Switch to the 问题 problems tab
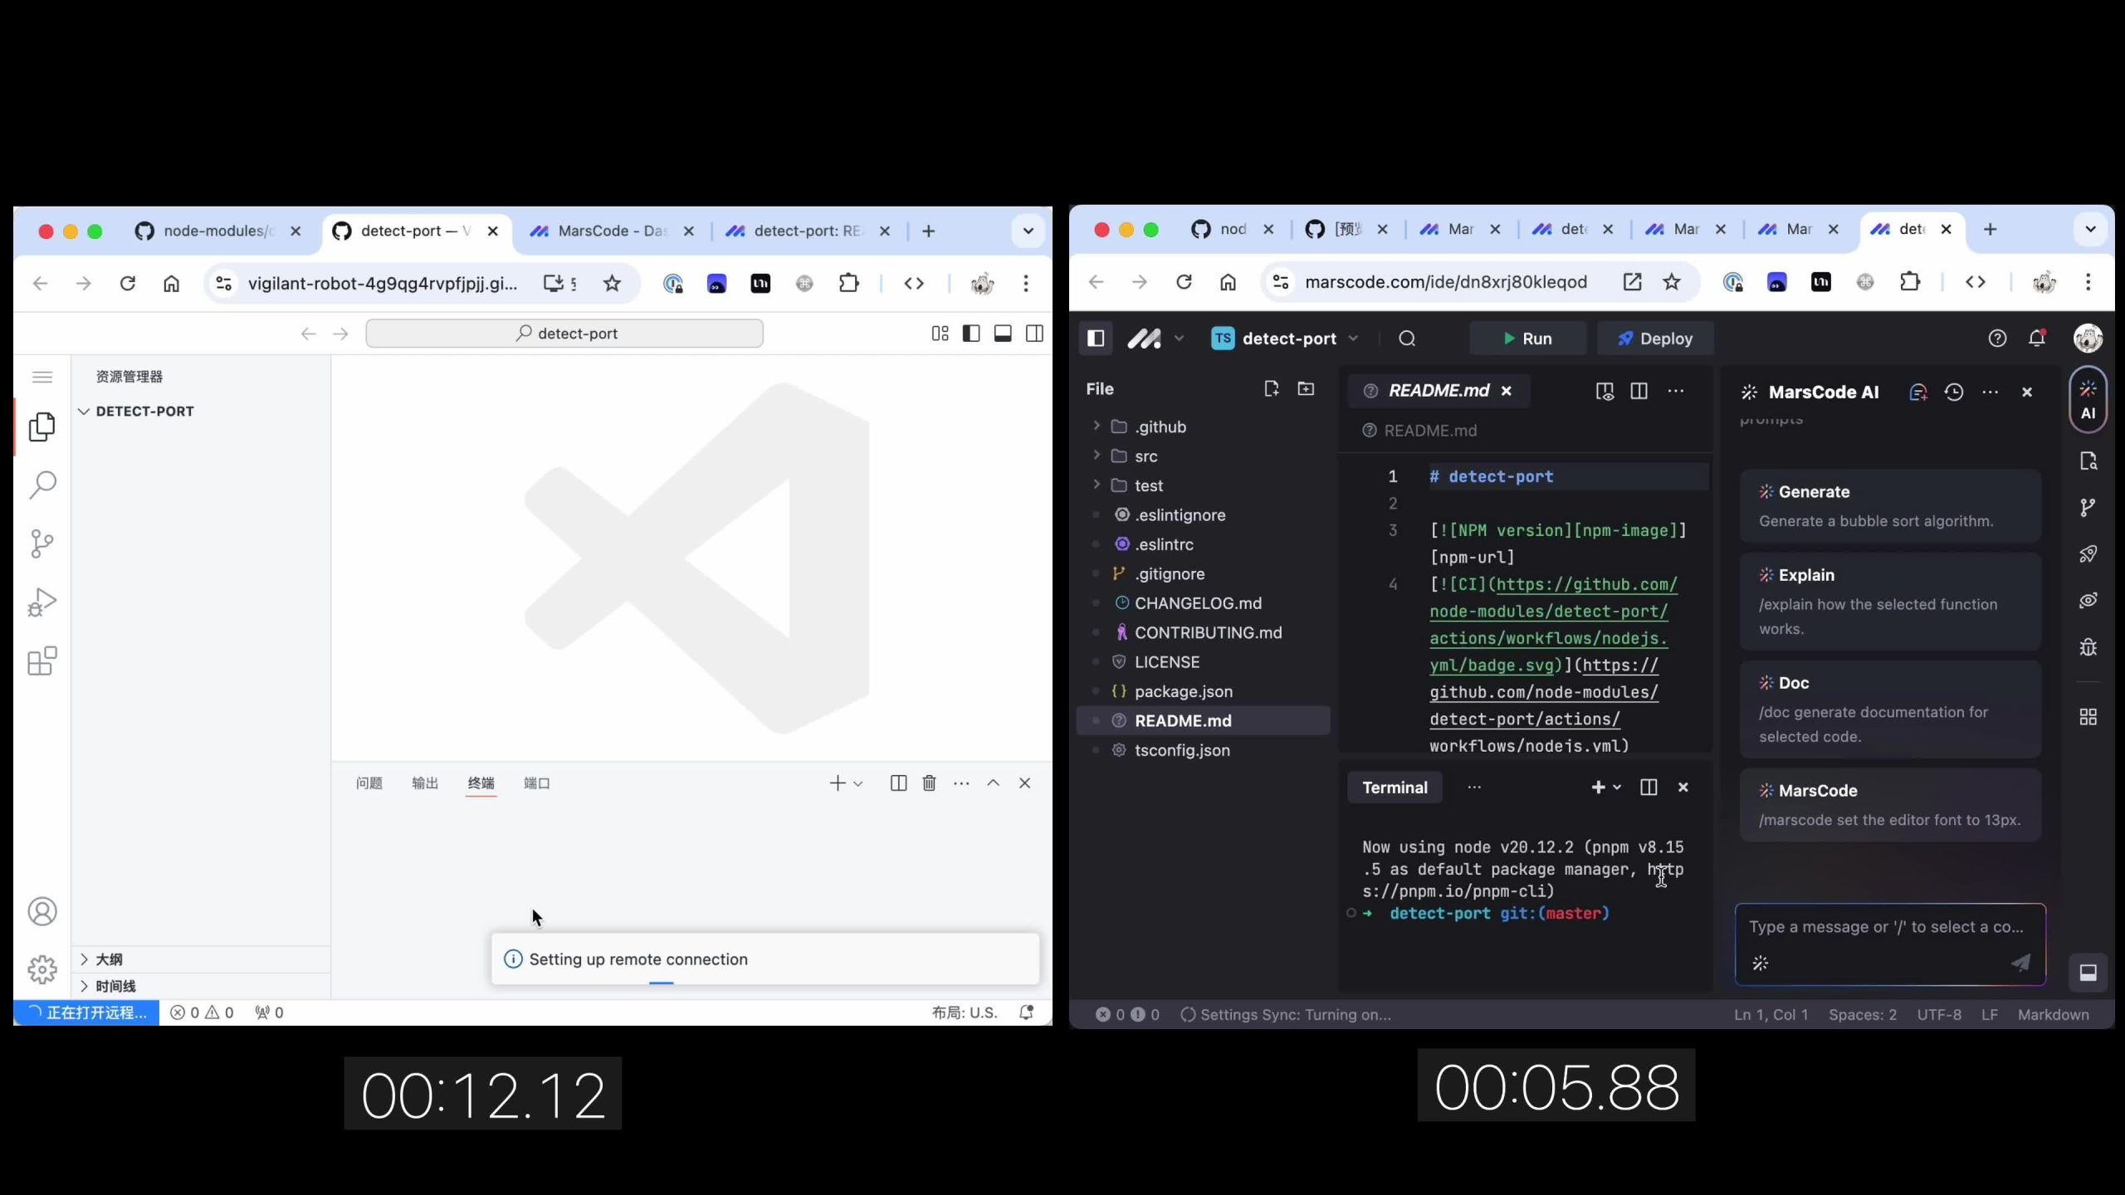This screenshot has width=2125, height=1195. (369, 783)
